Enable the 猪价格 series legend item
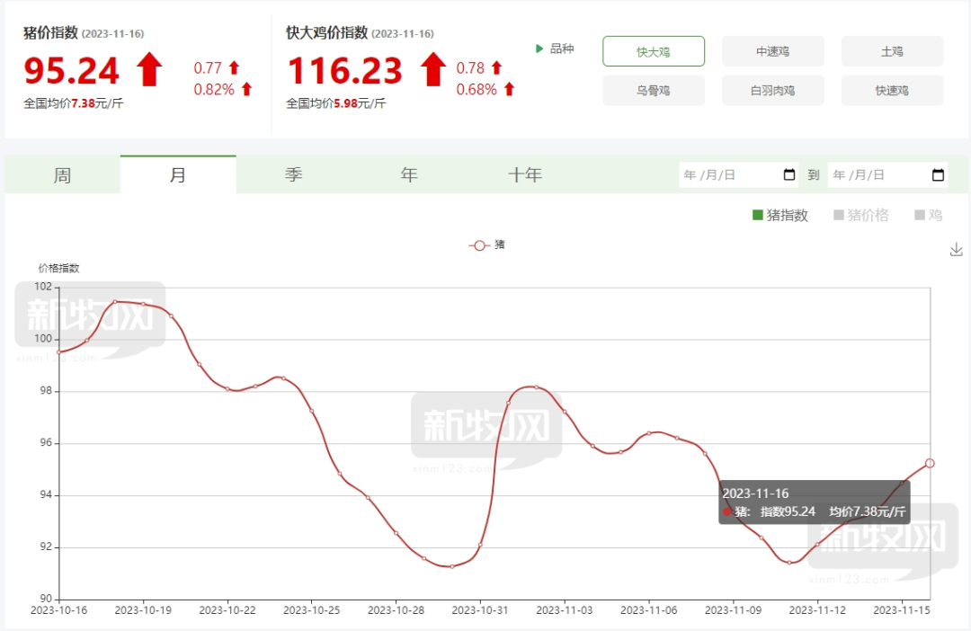This screenshot has height=631, width=971. click(860, 215)
